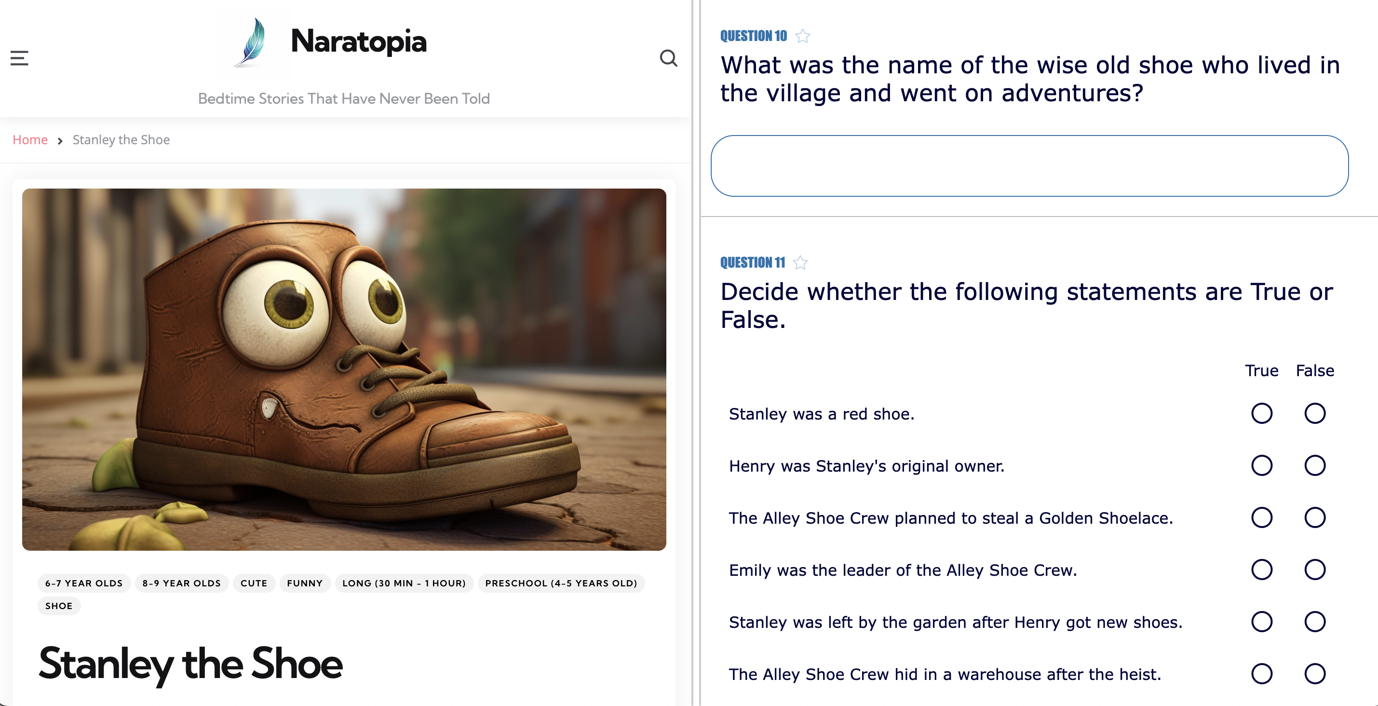Open the CUTE tag
This screenshot has height=706, width=1378.
tap(254, 584)
